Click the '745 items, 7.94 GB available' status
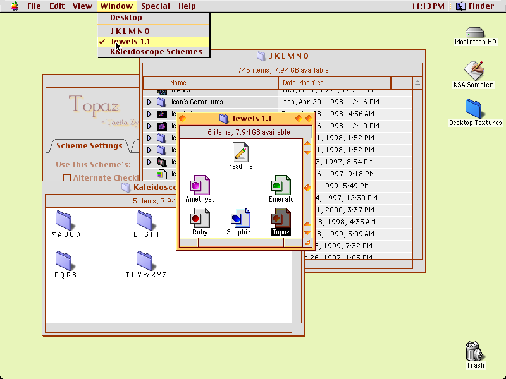This screenshot has height=379, width=506. click(283, 70)
